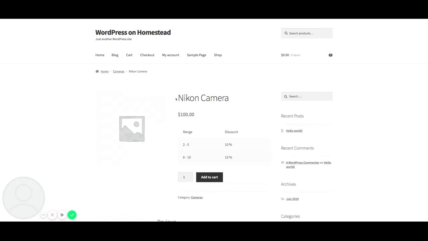Open the July 2019 archive link
This screenshot has width=428, height=241.
[x=292, y=199]
